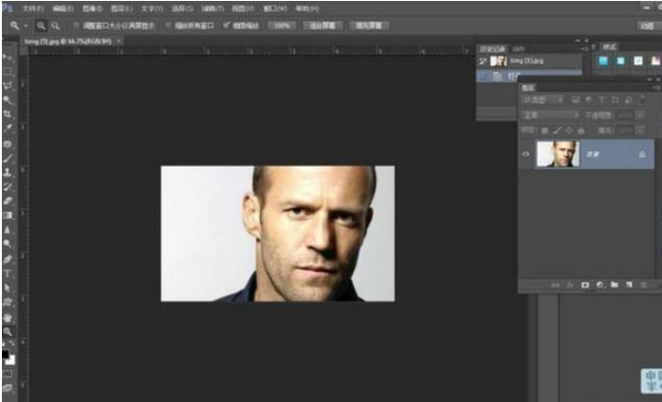This screenshot has width=662, height=402.
Task: Click the Fill Screen button
Action: click(369, 25)
